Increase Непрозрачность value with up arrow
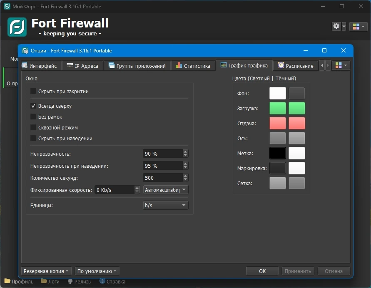The width and height of the screenshot is (371, 288). (185, 151)
